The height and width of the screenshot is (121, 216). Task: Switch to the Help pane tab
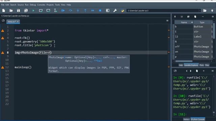[181, 65]
